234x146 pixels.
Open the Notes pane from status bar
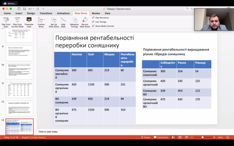pos(146,138)
